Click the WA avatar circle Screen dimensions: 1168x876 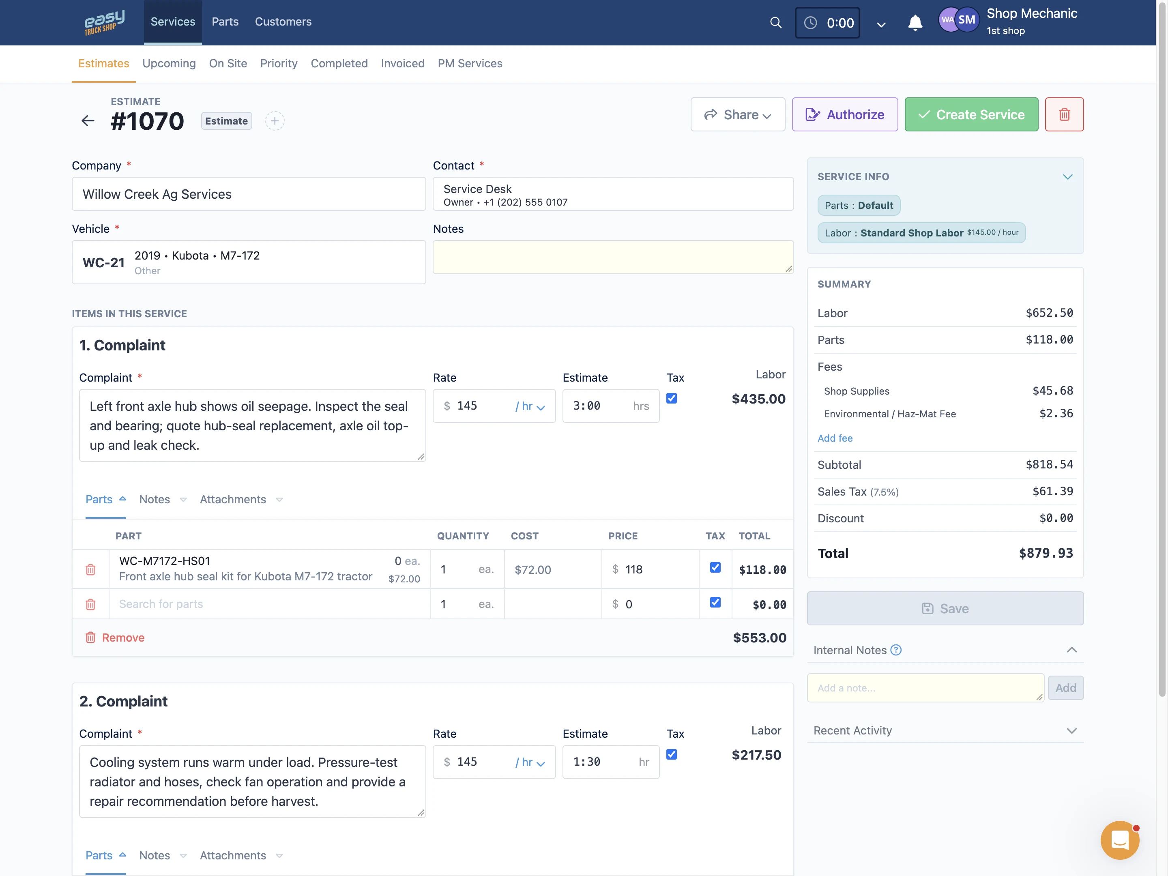[x=947, y=19]
